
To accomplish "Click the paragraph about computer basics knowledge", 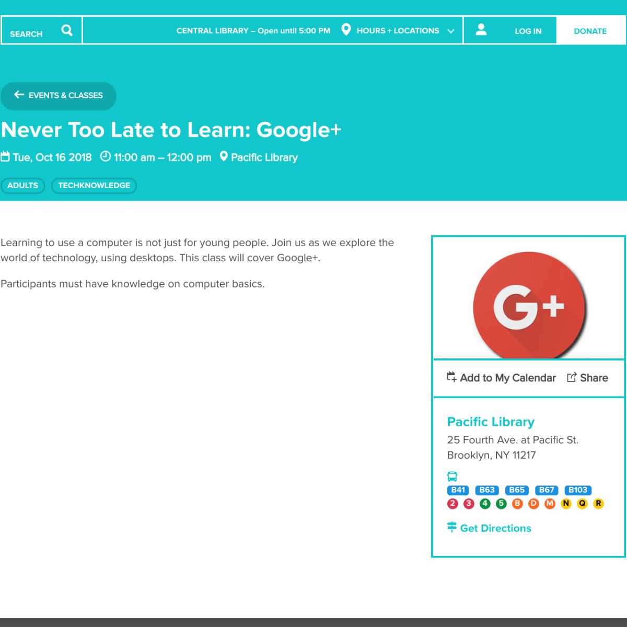I will tap(133, 284).
